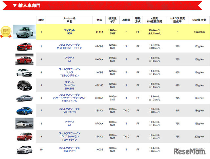
Task: Click the blue Scirocco TSI thumbnail
Action: pyautogui.click(x=24, y=111)
